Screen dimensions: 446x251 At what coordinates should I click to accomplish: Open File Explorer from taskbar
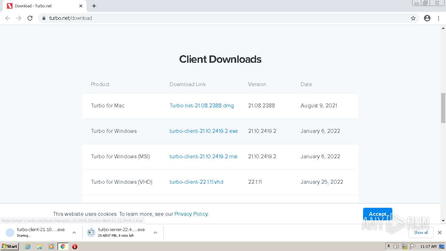[x=39, y=246]
